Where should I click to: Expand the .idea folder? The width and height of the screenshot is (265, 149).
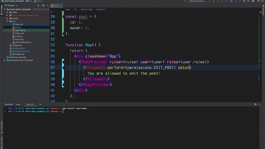tap(7, 12)
